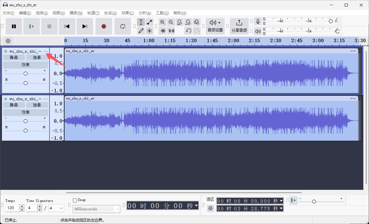Click the Undo arrow icon
Image resolution: width=369 pixels, height=224 pixels.
(x=188, y=31)
